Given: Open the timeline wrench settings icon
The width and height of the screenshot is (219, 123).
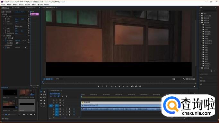Looking at the screenshot, I should 66,96.
